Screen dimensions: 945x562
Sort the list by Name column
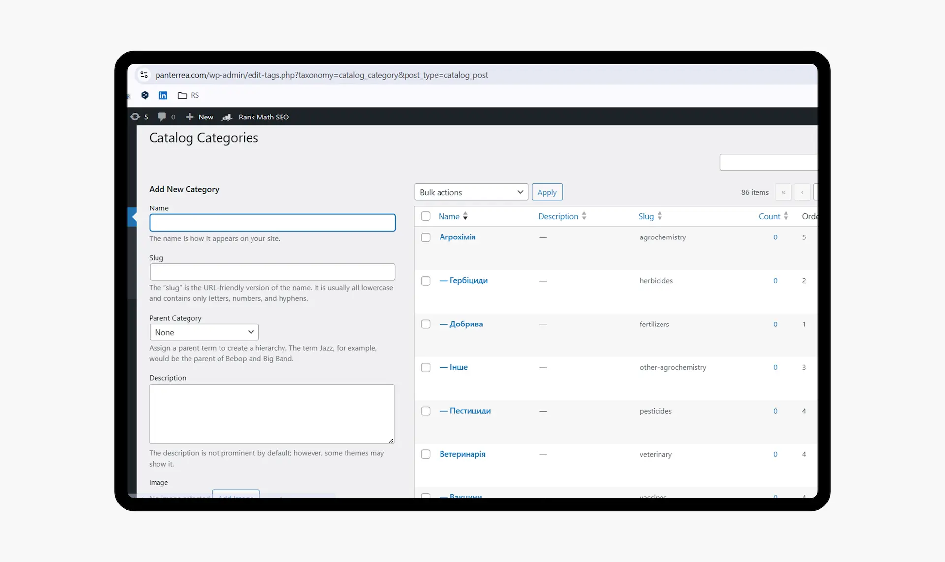448,216
